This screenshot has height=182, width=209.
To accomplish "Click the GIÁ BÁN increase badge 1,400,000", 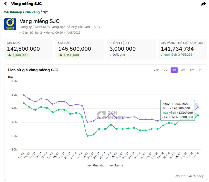I will tap(69, 55).
